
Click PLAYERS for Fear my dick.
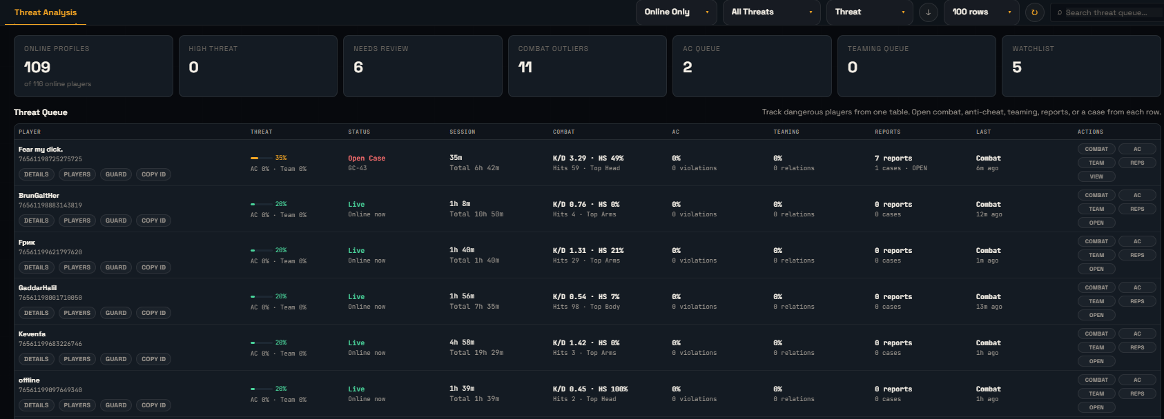[77, 174]
